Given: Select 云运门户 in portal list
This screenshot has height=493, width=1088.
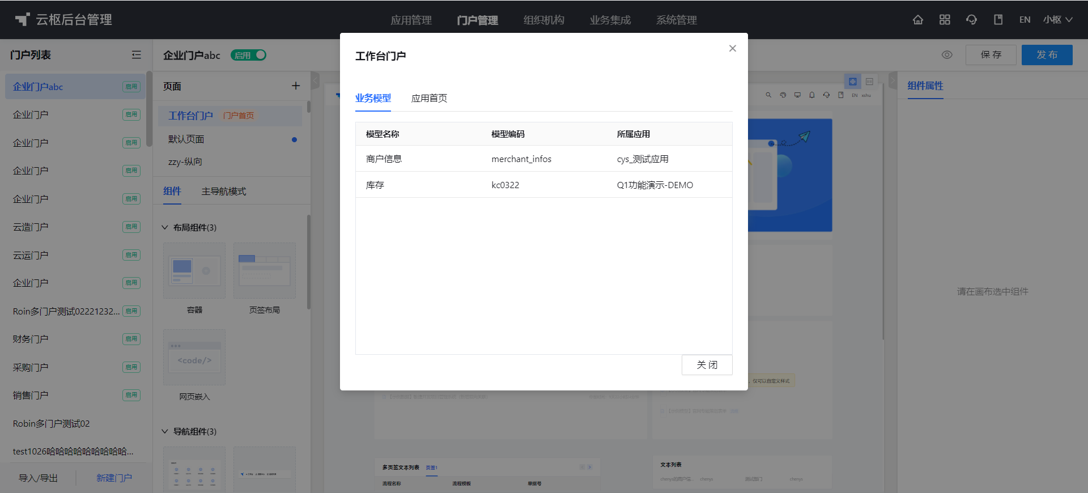Looking at the screenshot, I should click(75, 255).
